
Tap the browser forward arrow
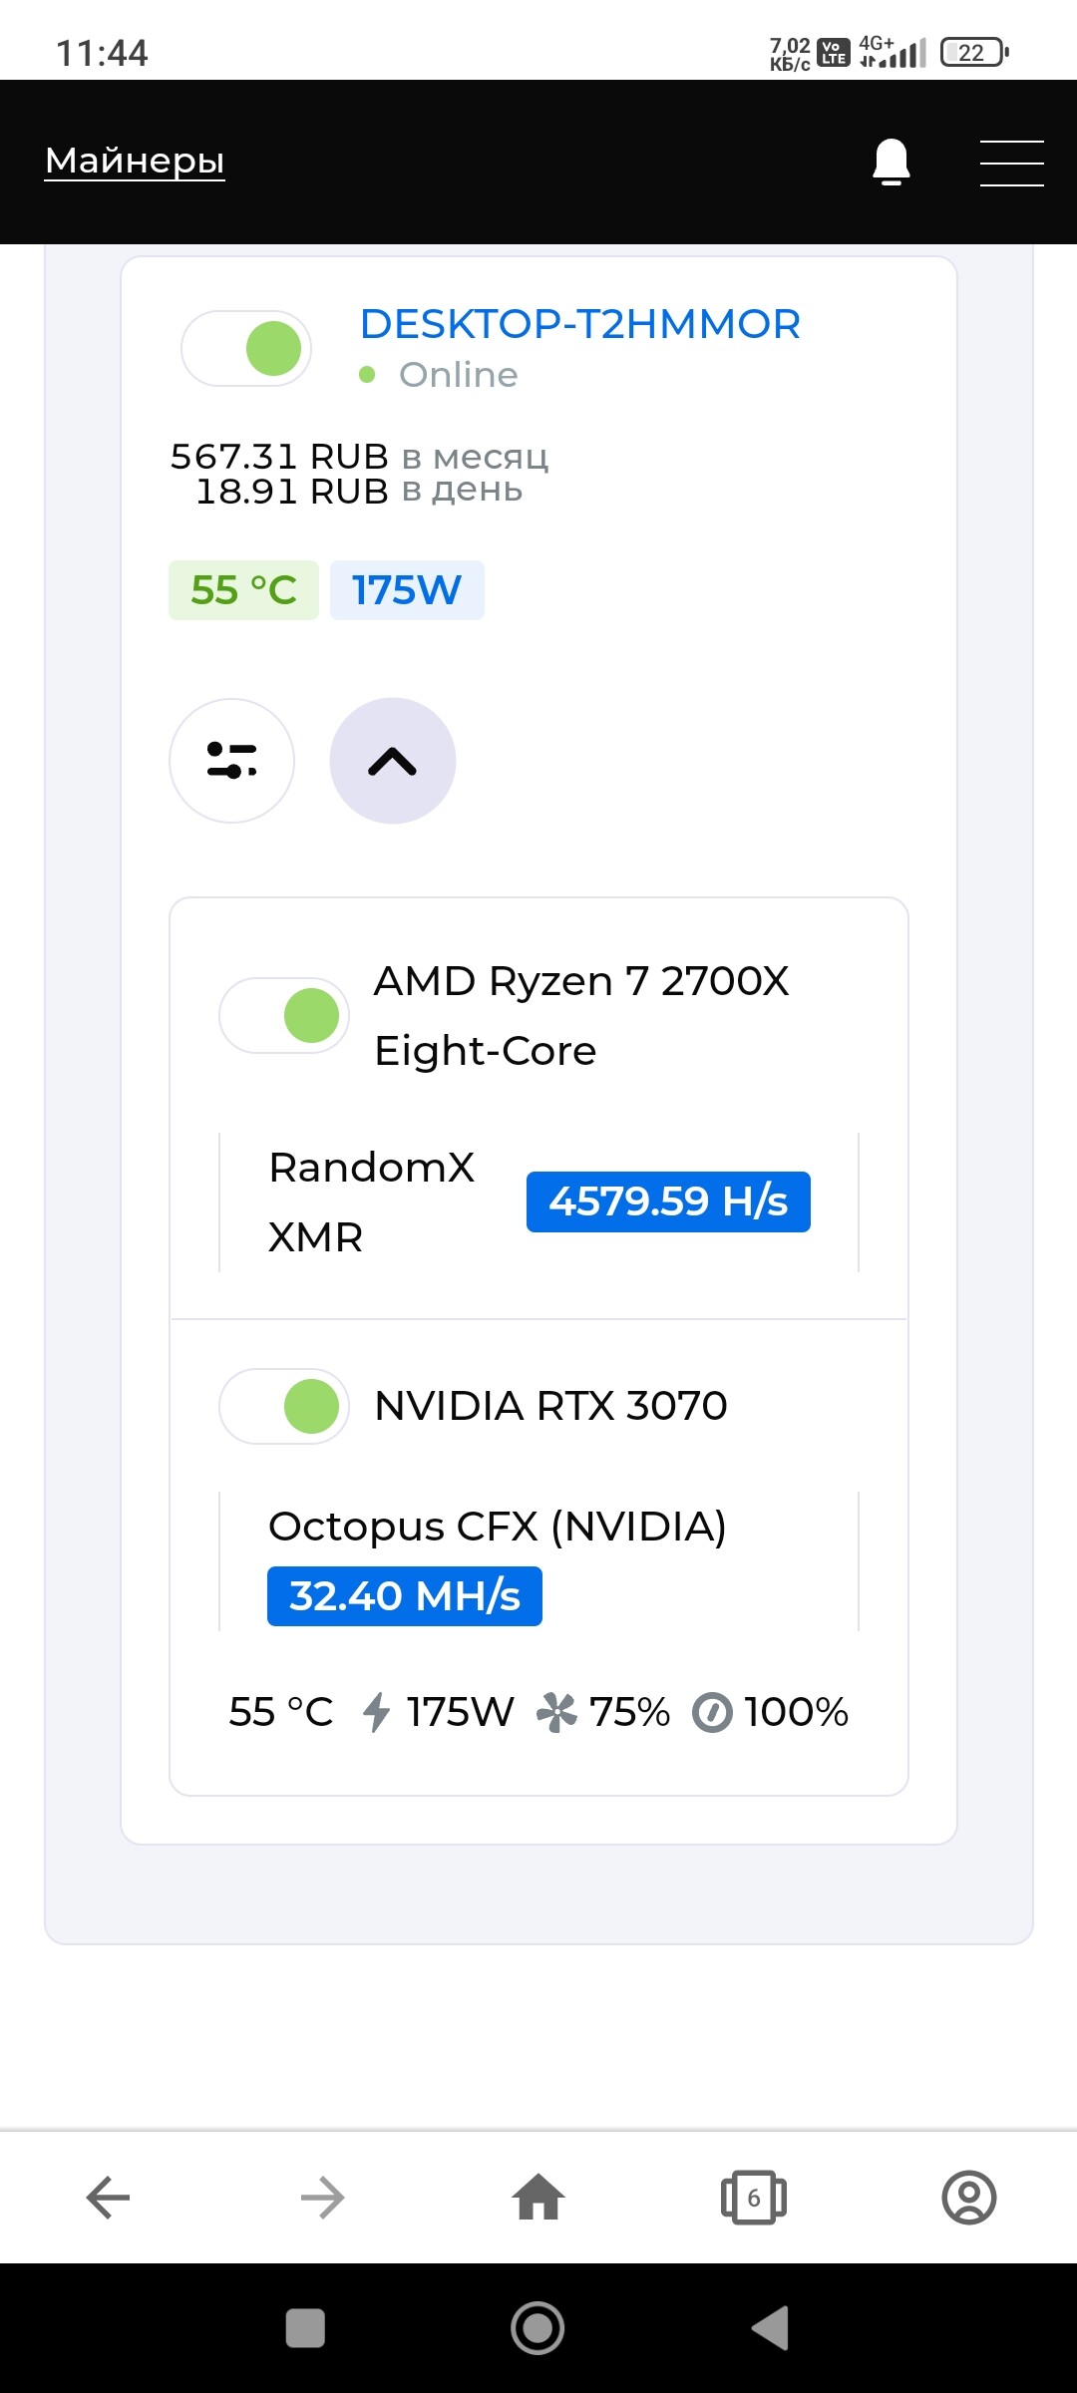pyautogui.click(x=323, y=2197)
